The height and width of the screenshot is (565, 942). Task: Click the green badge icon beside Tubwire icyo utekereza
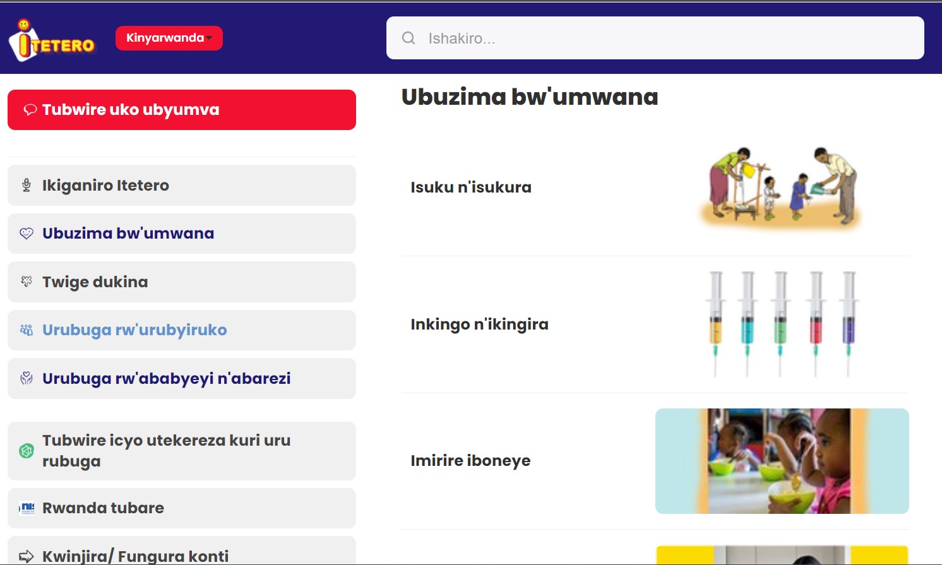pos(27,451)
